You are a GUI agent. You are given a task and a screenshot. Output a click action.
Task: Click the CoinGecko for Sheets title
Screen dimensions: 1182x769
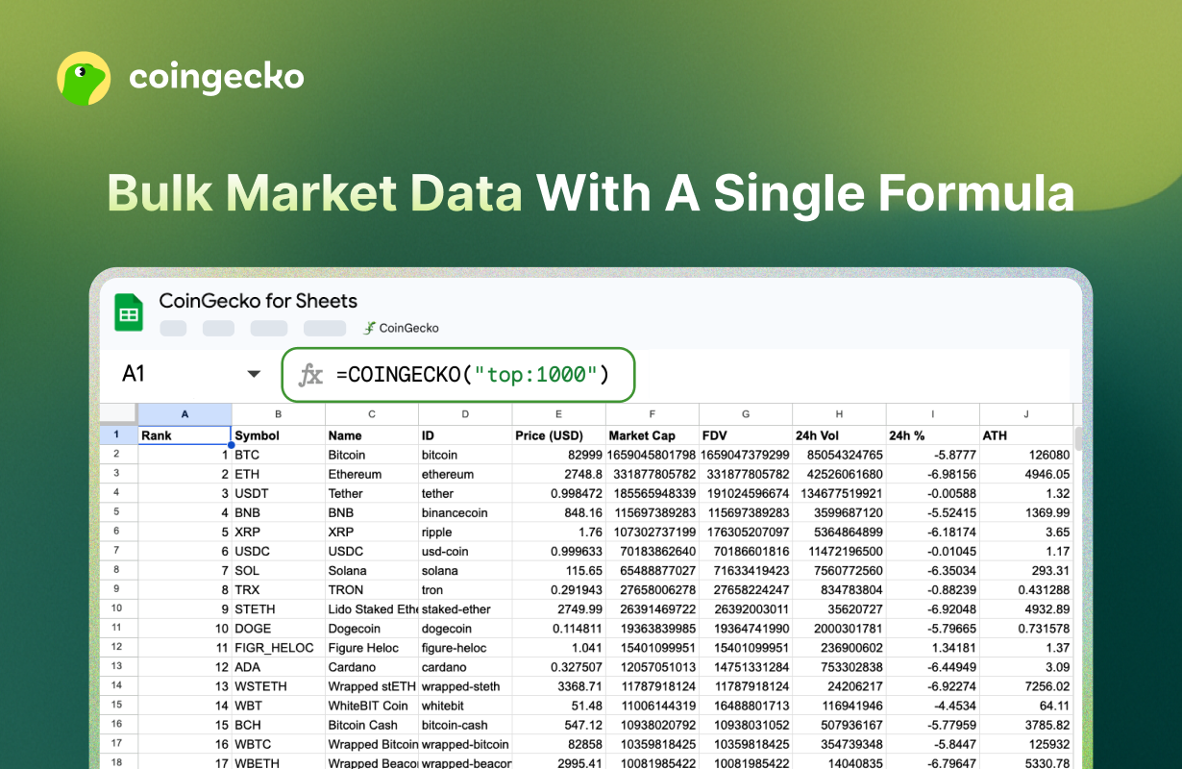pyautogui.click(x=258, y=301)
